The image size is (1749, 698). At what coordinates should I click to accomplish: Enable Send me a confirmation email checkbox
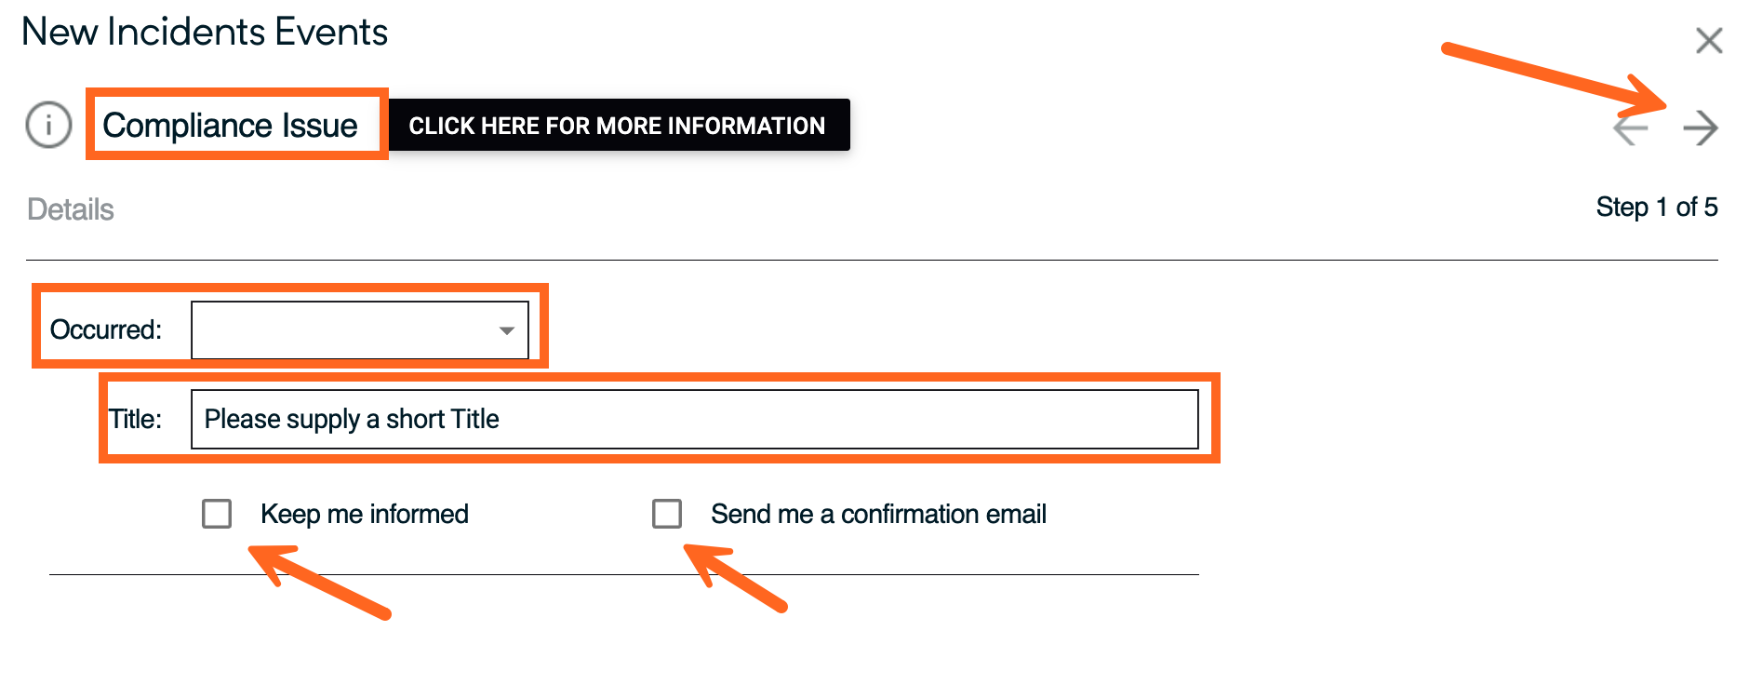click(x=667, y=514)
